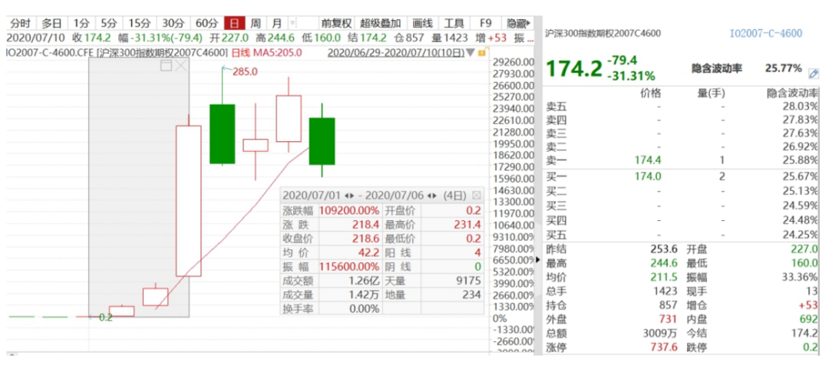
Task: Click the maximize icon on shaded selection box
Action: 166,65
